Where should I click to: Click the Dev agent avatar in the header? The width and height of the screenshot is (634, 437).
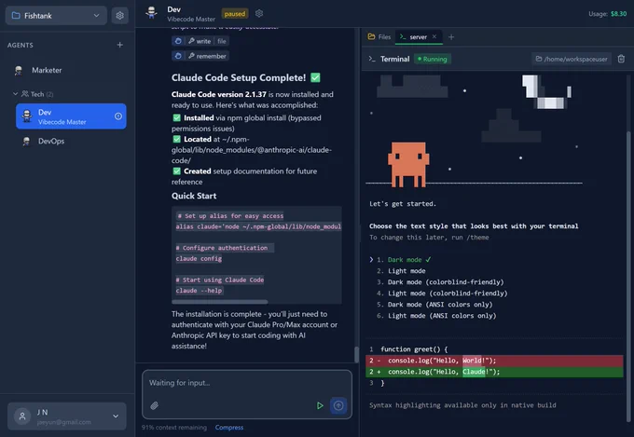[x=152, y=13]
